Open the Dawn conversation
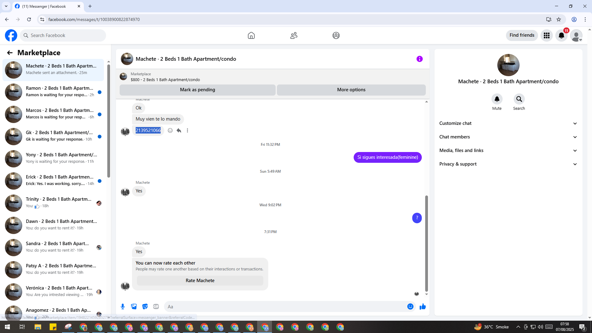 coord(53,225)
